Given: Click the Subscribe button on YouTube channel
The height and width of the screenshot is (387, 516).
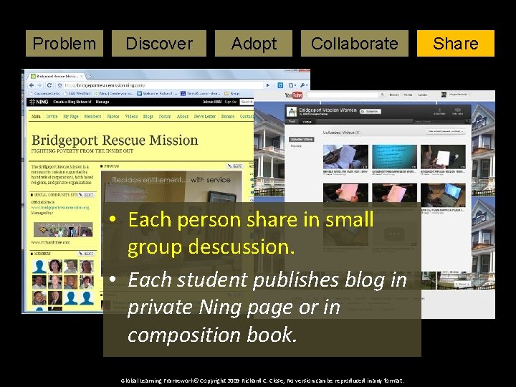Looking at the screenshot, I should pyautogui.click(x=371, y=112).
